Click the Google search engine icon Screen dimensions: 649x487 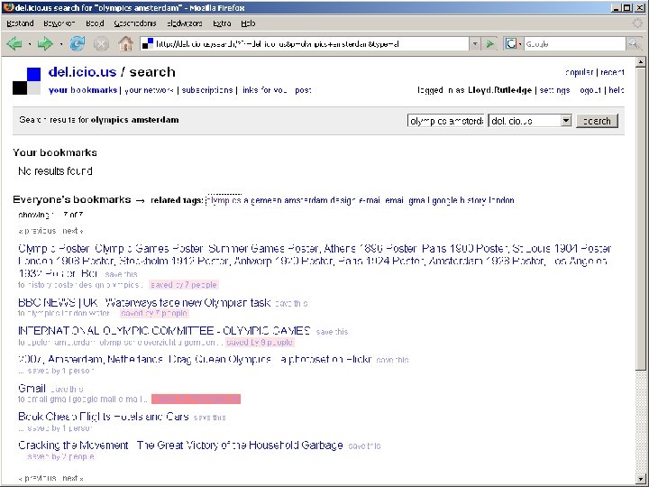tap(511, 43)
